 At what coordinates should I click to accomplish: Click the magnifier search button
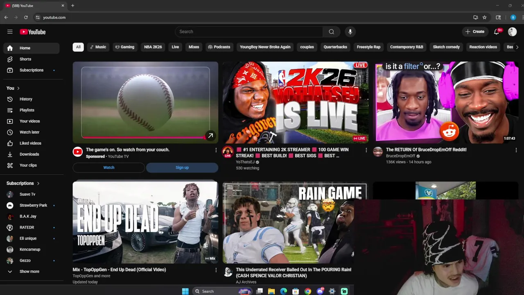(x=331, y=32)
